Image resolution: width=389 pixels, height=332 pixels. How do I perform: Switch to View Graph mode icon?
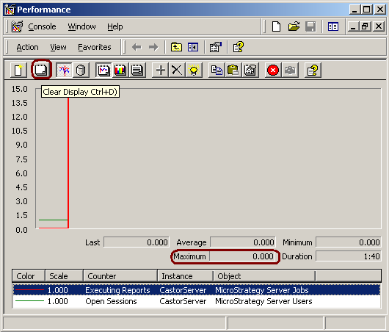[103, 71]
